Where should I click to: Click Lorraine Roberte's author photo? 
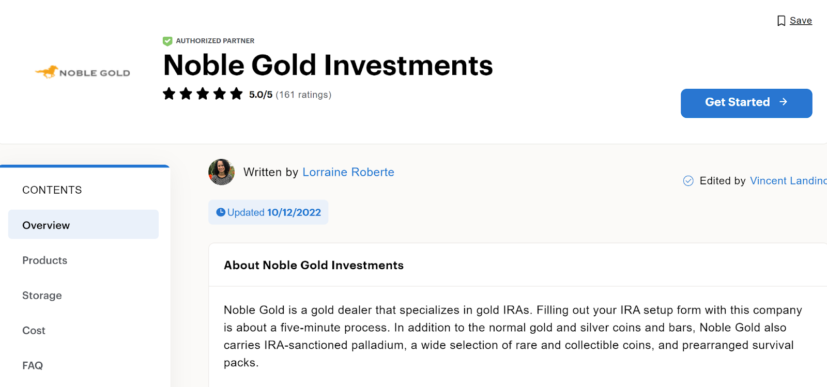click(221, 172)
